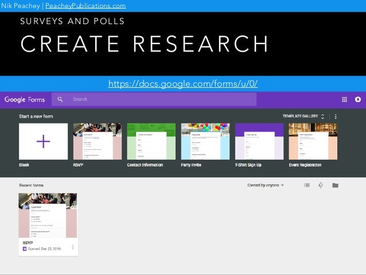Viewport: 366px width, 275px height.
Task: Open more options next to Template Gallery
Action: click(336, 117)
